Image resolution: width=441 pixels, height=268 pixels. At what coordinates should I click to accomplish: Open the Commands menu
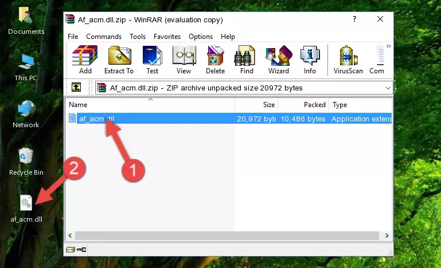[104, 37]
